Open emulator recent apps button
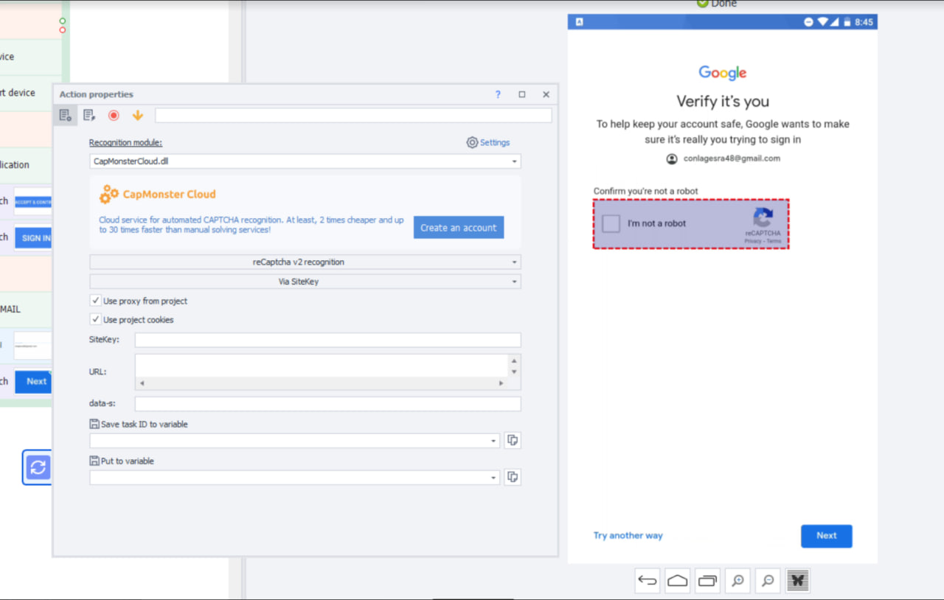The height and width of the screenshot is (600, 944). (708, 581)
